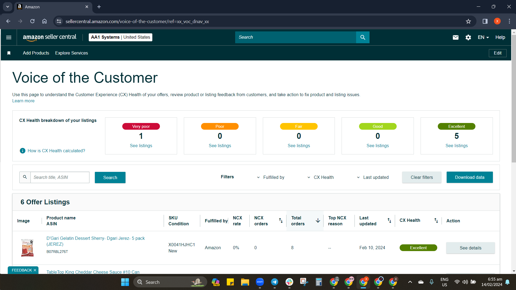Click the Learn more link
Screen dimensions: 516x290
tap(23, 101)
